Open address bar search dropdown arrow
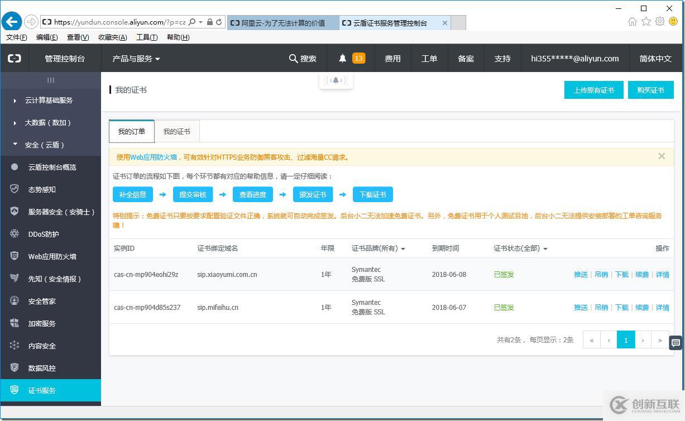The image size is (685, 421). point(201,22)
